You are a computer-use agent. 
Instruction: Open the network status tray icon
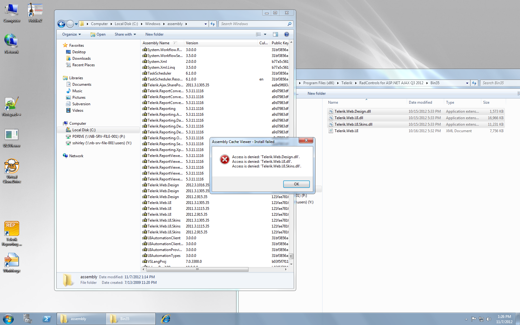[481, 319]
